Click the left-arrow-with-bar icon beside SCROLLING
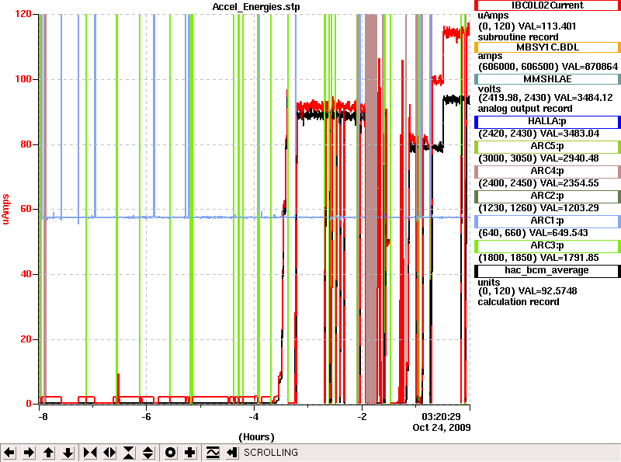This screenshot has height=462, width=621. tap(232, 453)
